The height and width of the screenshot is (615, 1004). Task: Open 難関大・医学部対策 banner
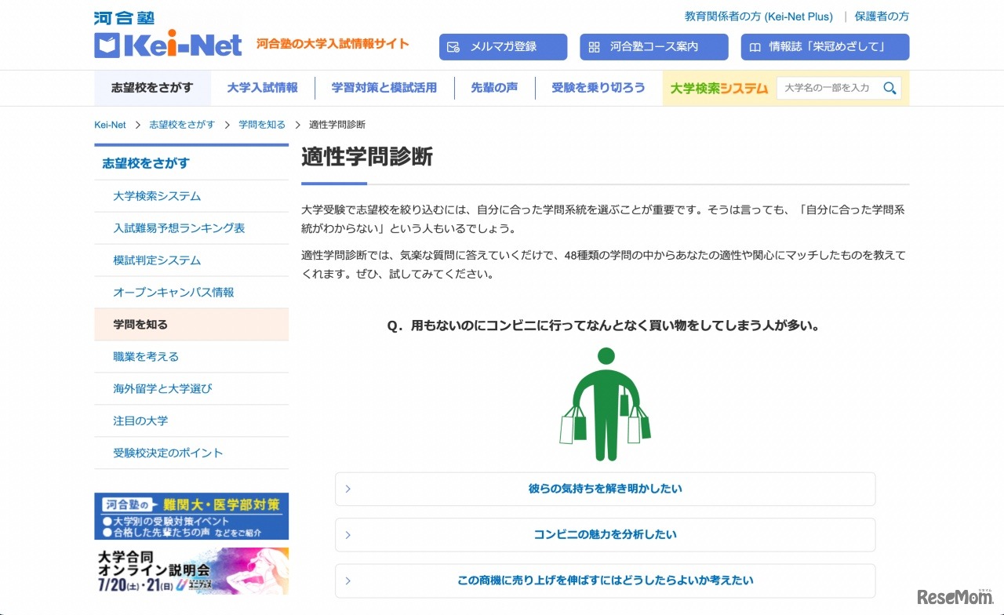(191, 516)
